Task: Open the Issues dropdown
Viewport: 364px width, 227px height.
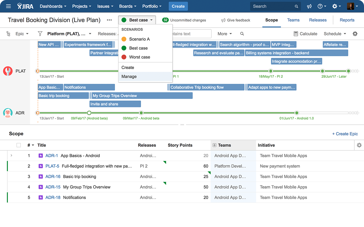Action: (105, 6)
